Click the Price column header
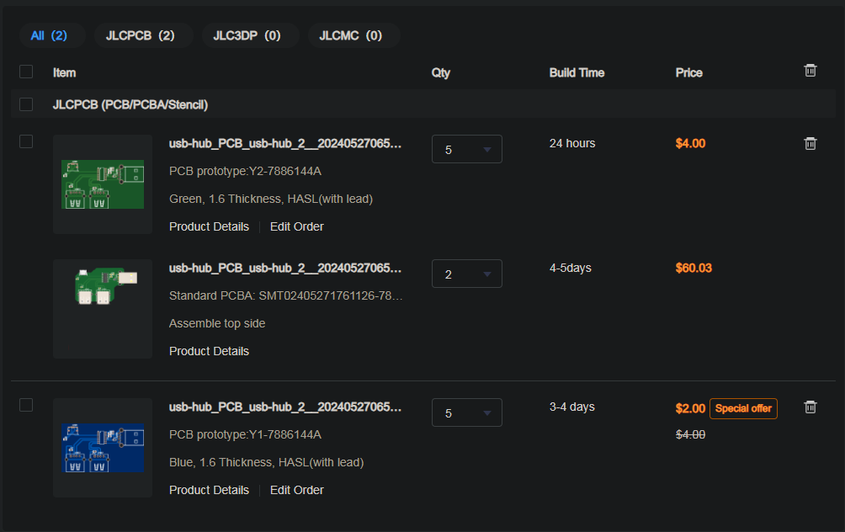845x532 pixels. [x=688, y=72]
